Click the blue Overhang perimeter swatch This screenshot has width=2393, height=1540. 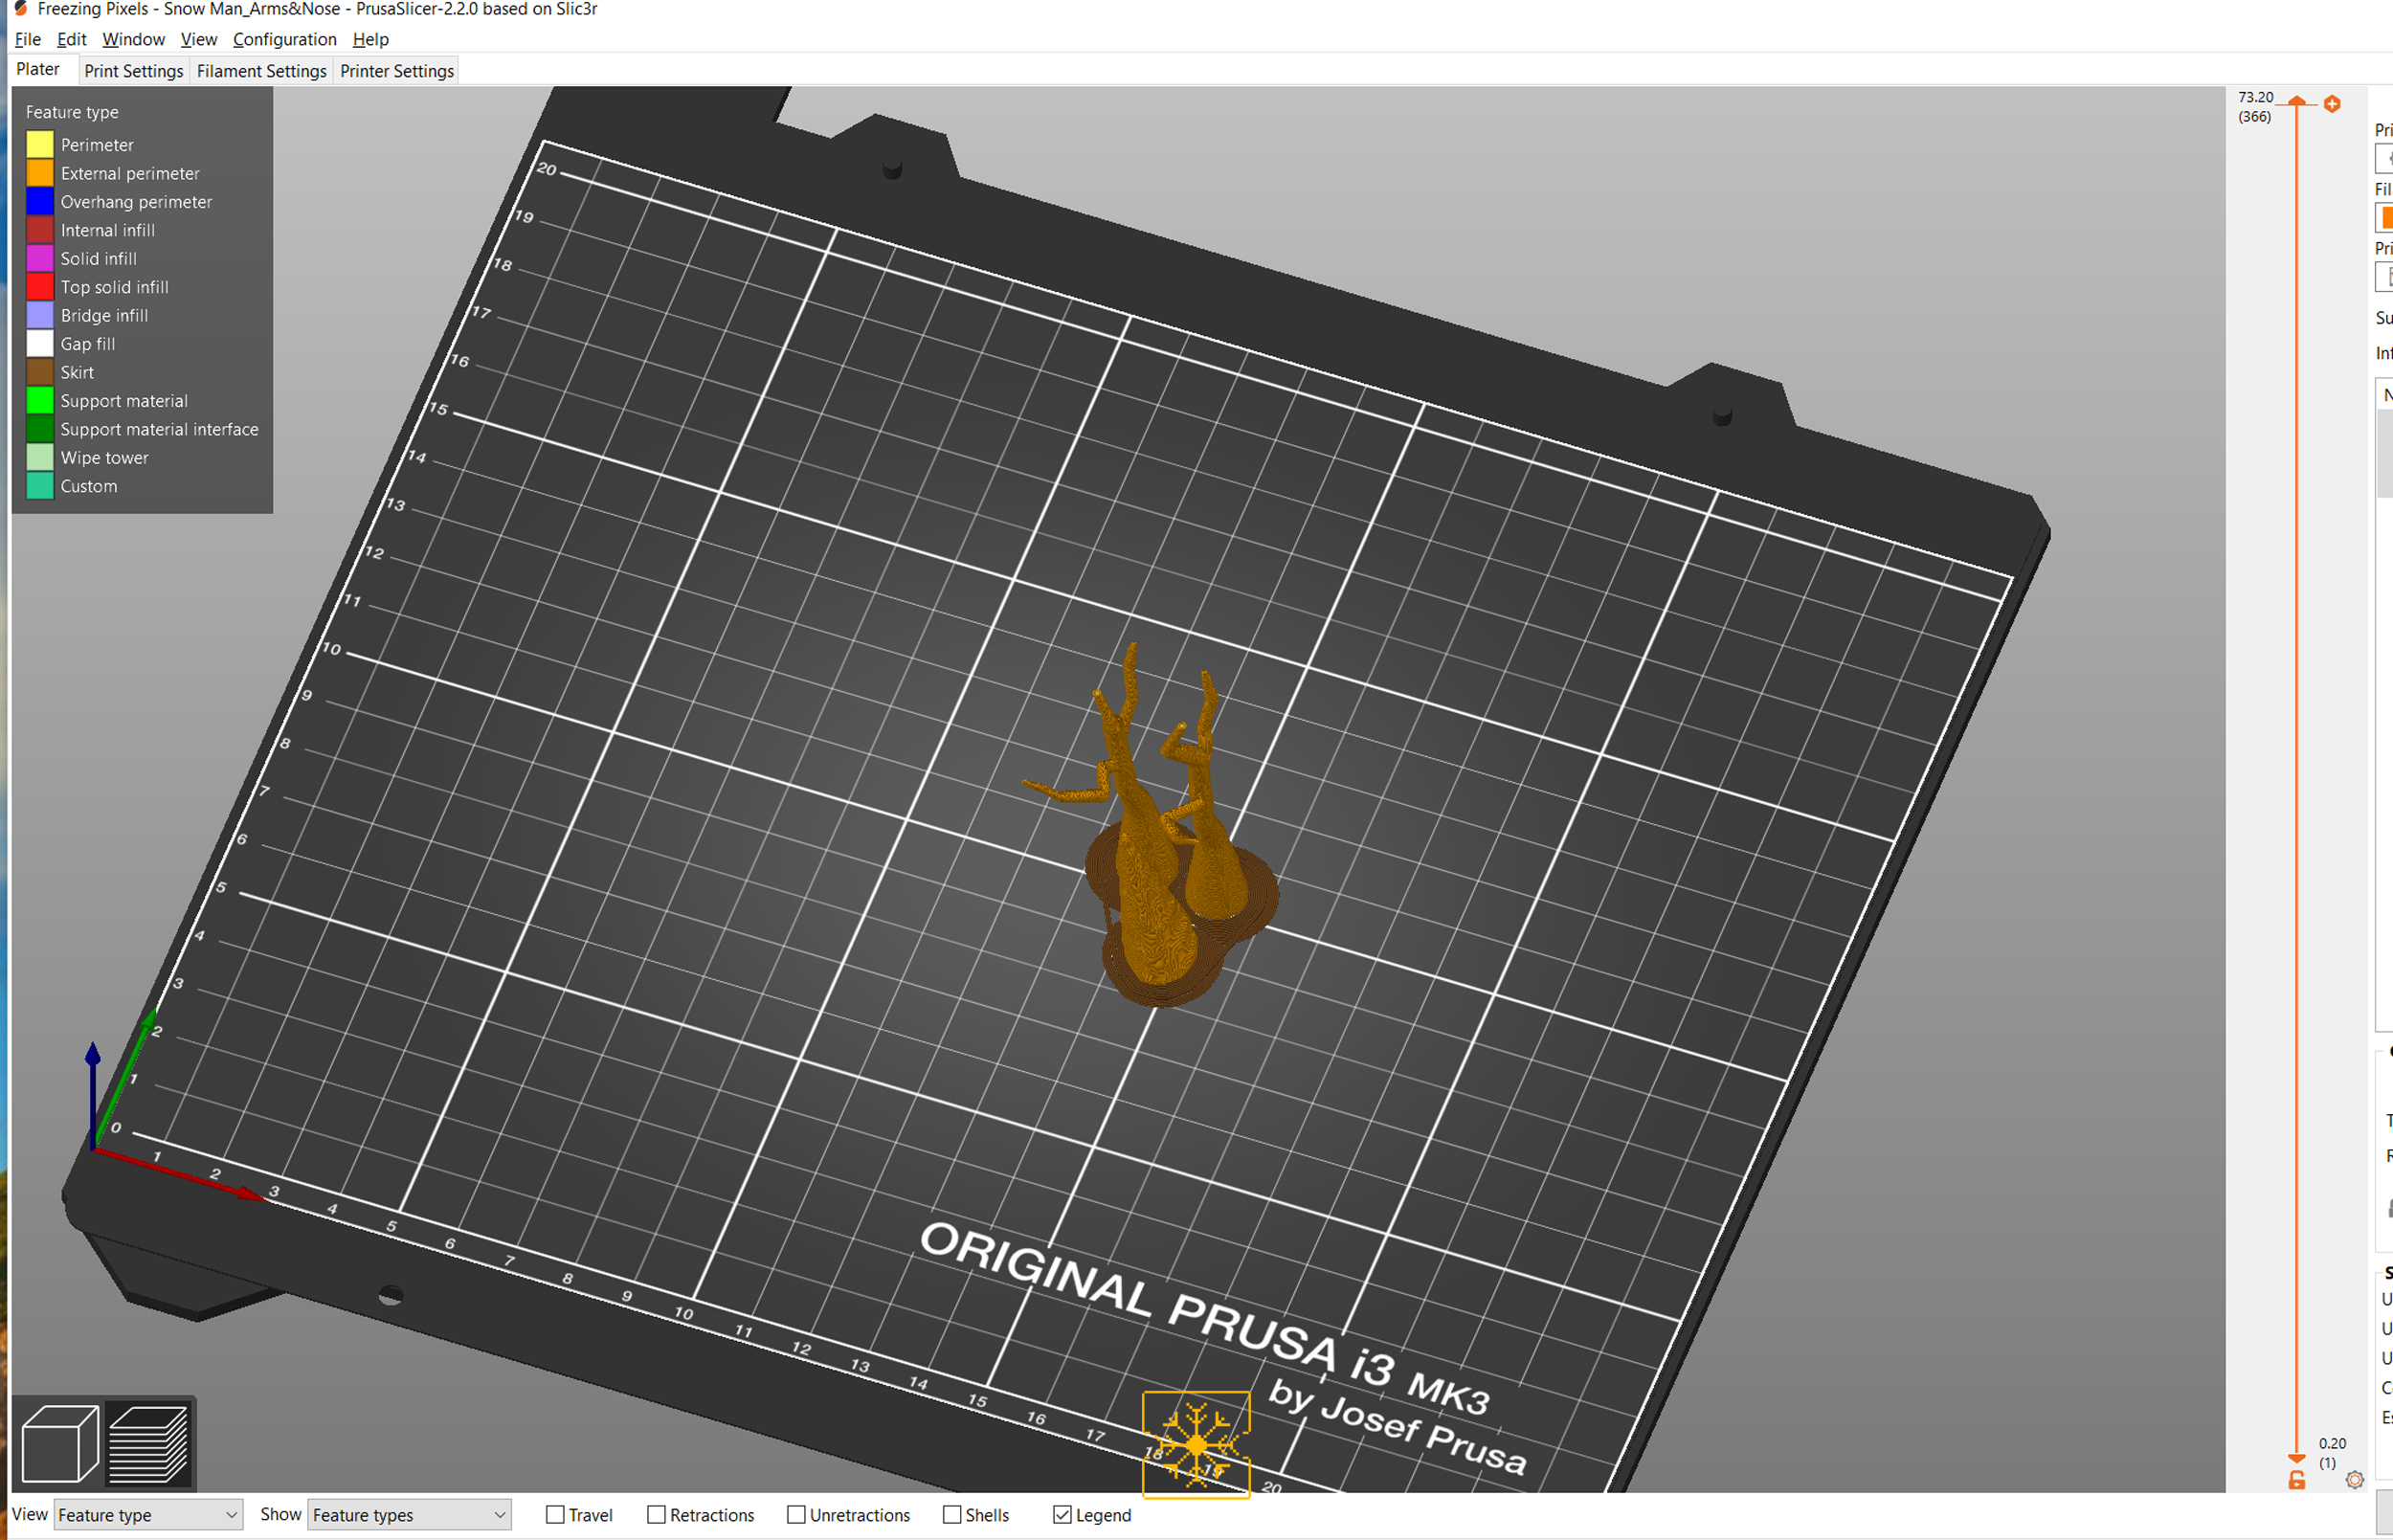(40, 202)
